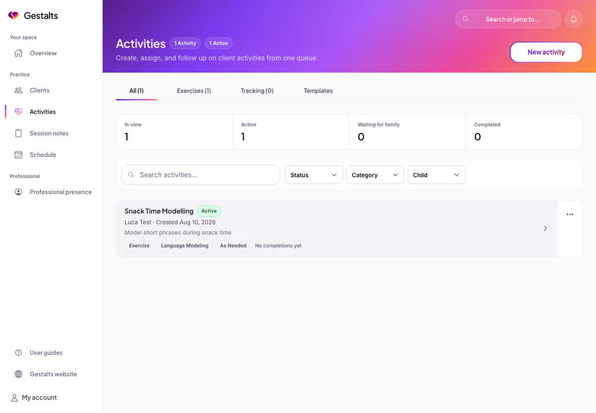Click the No completions yet text
The height and width of the screenshot is (413, 596).
point(278,245)
